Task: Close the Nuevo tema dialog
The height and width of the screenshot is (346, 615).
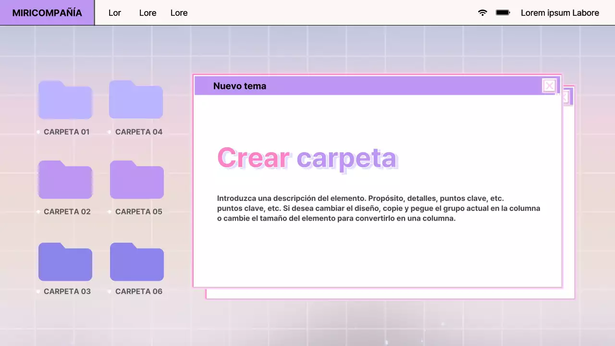Action: pos(549,86)
